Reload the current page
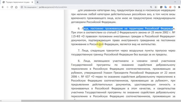The width and height of the screenshot is (181, 102). tap(12, 7)
